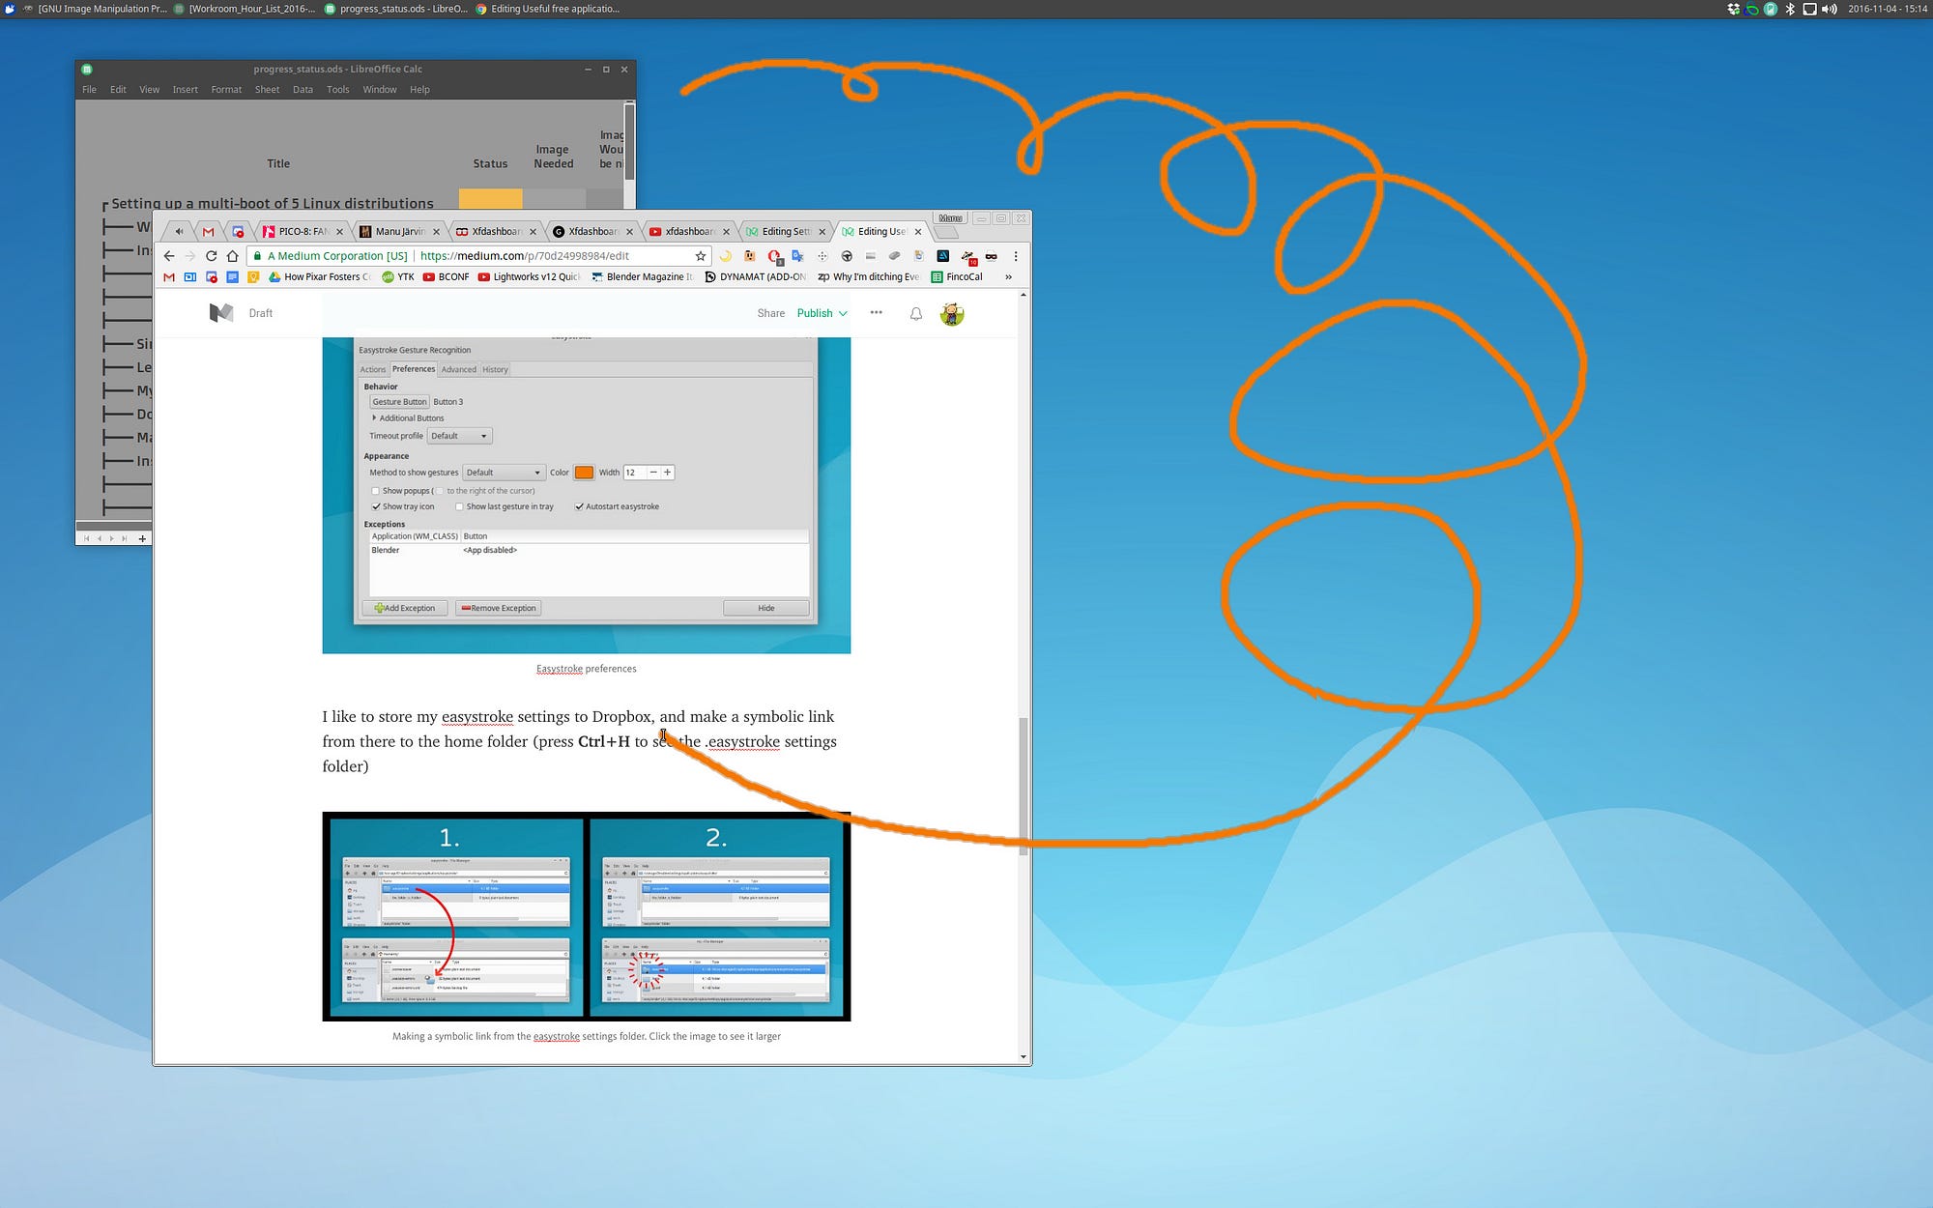Switch to the Manu Järvin Chrome tab
The height and width of the screenshot is (1208, 1933).
(398, 232)
